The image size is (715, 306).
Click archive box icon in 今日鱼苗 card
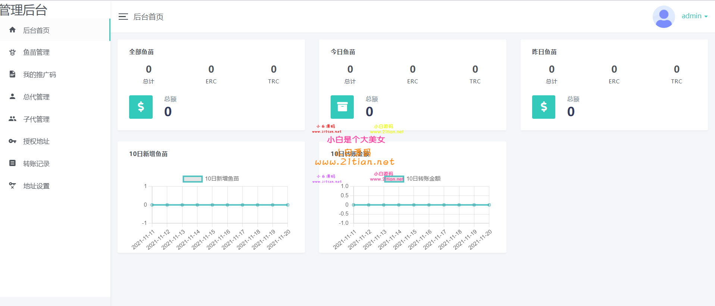[342, 107]
